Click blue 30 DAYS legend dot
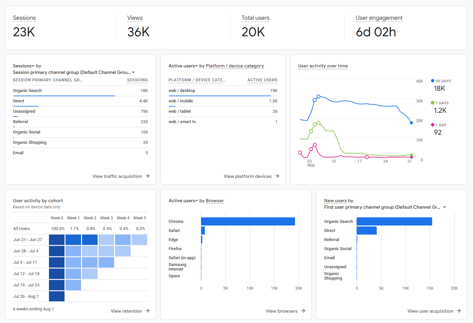The width and height of the screenshot is (473, 323). [x=432, y=81]
